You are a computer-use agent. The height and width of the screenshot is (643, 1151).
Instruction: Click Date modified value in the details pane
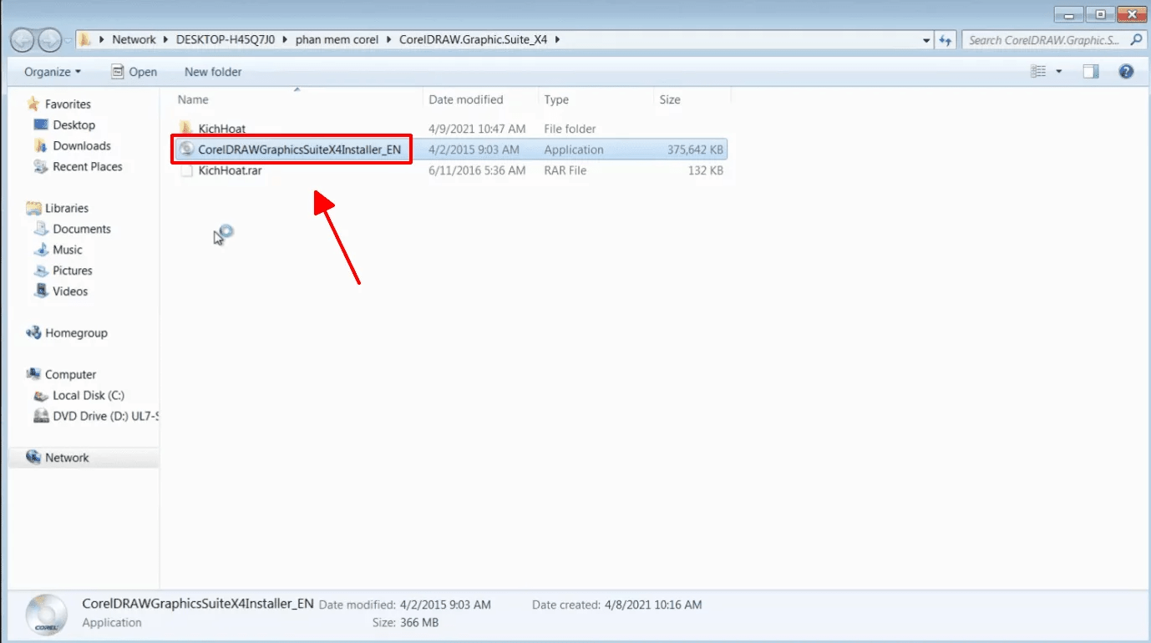445,604
